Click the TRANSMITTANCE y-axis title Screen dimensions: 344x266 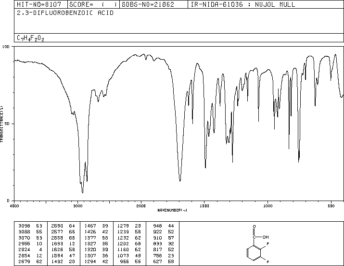pyautogui.click(x=1, y=124)
